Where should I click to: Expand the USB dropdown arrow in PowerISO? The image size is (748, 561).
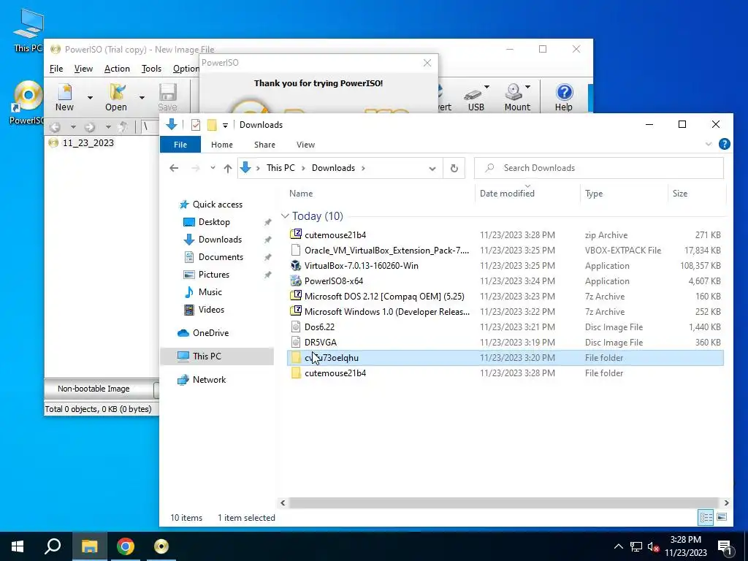486,87
